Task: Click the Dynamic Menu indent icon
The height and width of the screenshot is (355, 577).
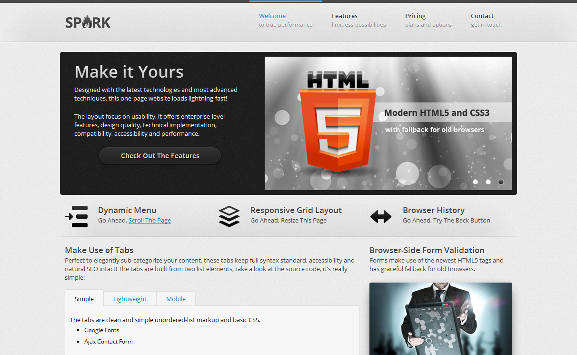Action: pos(77,216)
